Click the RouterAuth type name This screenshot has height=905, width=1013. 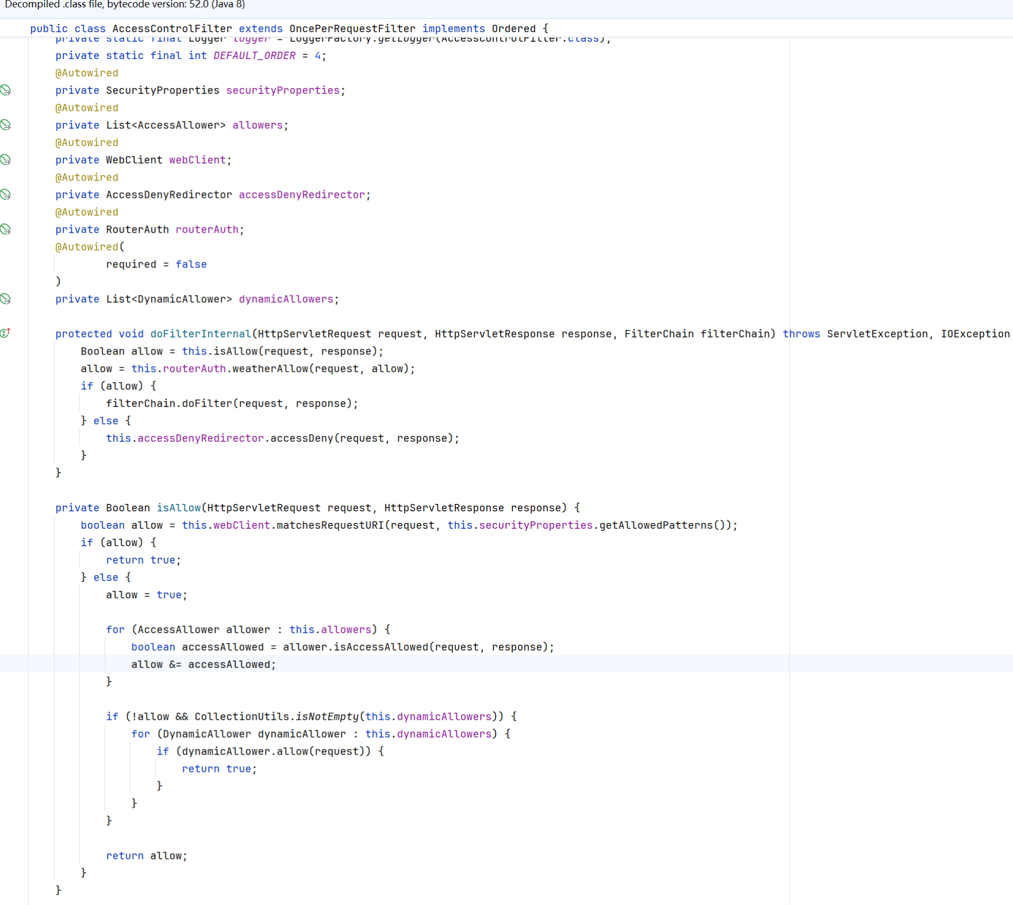[137, 230]
